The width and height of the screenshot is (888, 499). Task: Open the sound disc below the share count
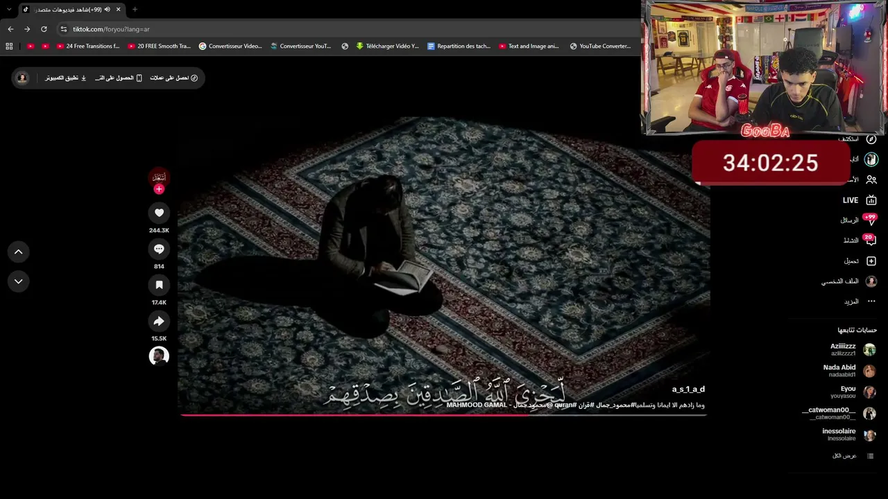tap(159, 356)
